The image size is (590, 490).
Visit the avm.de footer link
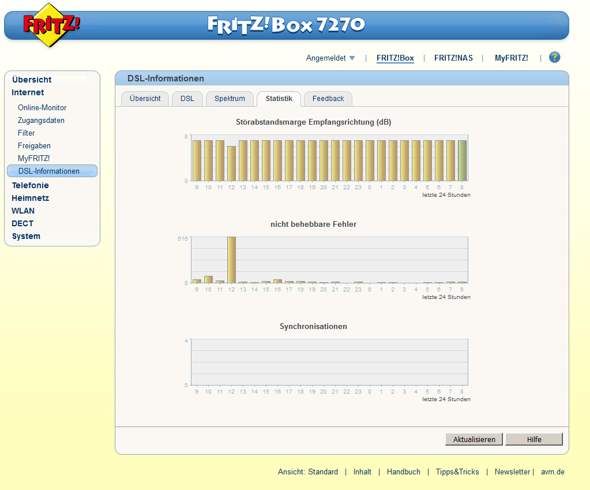tap(553, 472)
